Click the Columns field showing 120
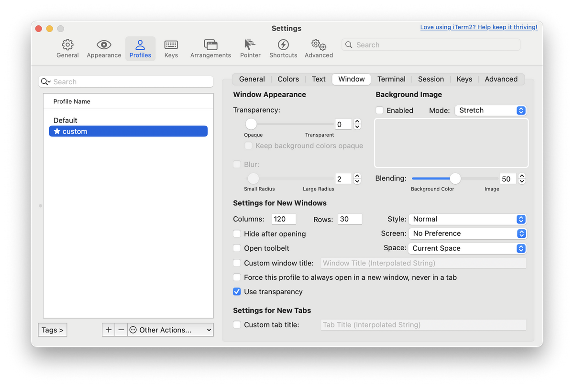574x388 pixels. coord(284,219)
